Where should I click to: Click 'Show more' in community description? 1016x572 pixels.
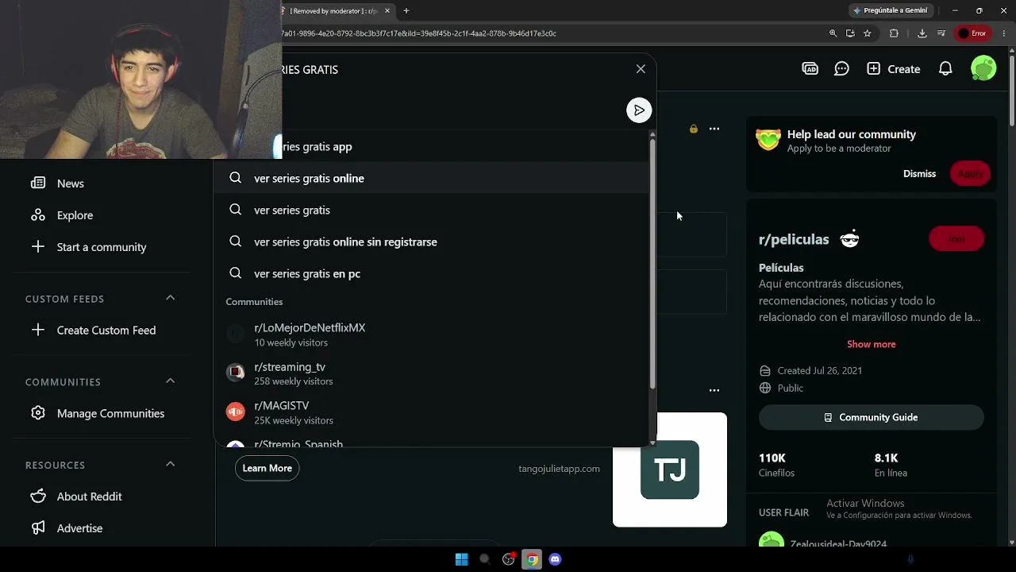[x=871, y=344]
